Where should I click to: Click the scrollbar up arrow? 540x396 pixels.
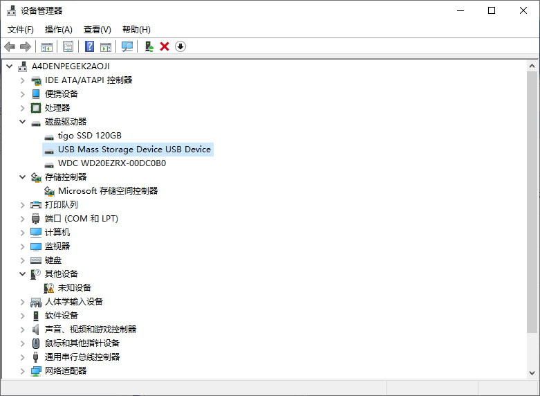(532, 66)
